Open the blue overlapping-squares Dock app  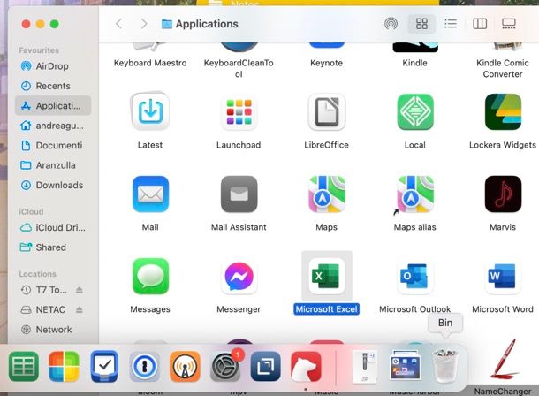coord(266,367)
